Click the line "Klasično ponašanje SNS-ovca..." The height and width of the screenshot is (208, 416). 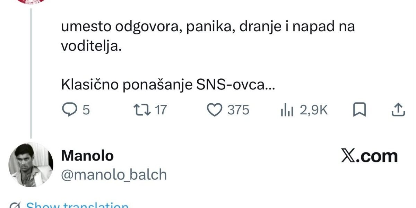point(168,85)
